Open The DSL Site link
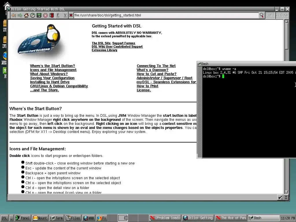Image resolution: width=296 pixels, height=222 pixels. click(x=101, y=43)
